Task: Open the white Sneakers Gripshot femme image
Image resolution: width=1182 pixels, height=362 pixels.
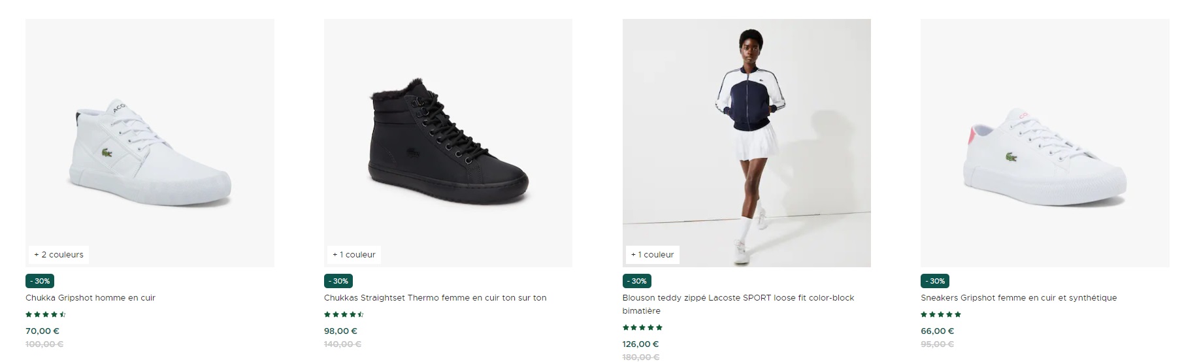Action: [1045, 143]
